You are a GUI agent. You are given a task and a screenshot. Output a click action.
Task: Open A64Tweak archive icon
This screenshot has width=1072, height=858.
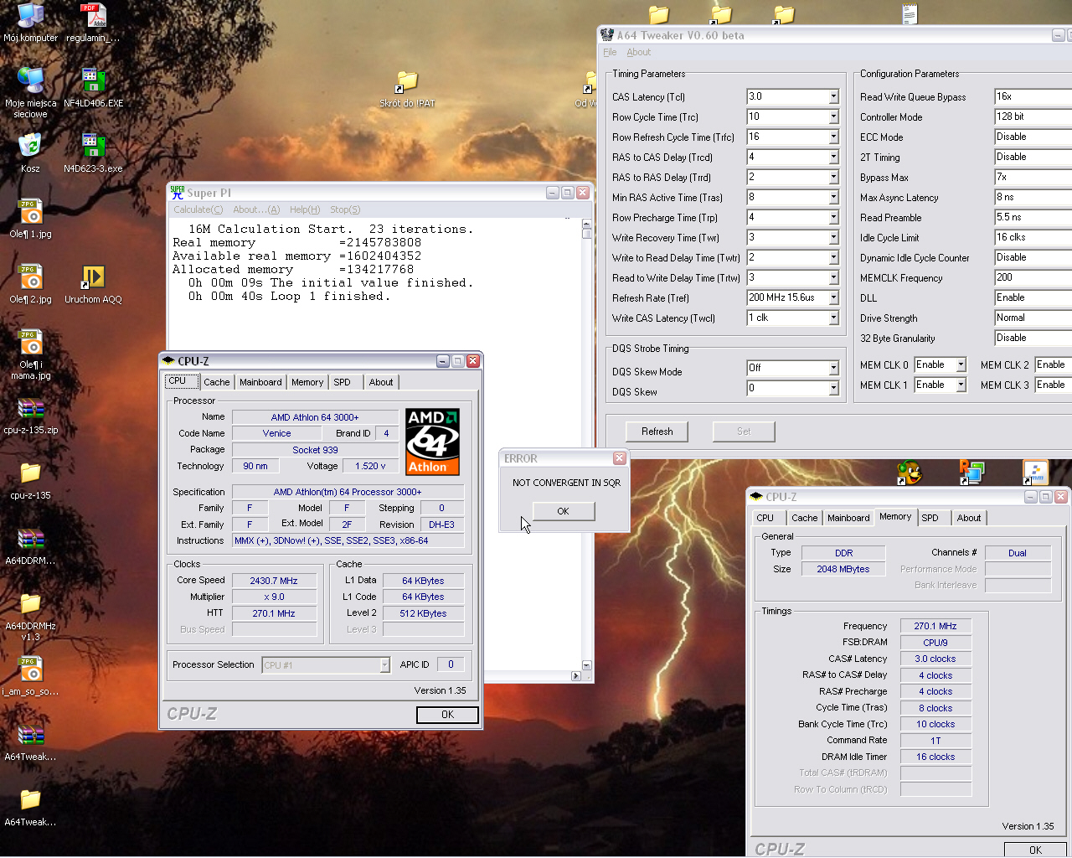pos(30,735)
